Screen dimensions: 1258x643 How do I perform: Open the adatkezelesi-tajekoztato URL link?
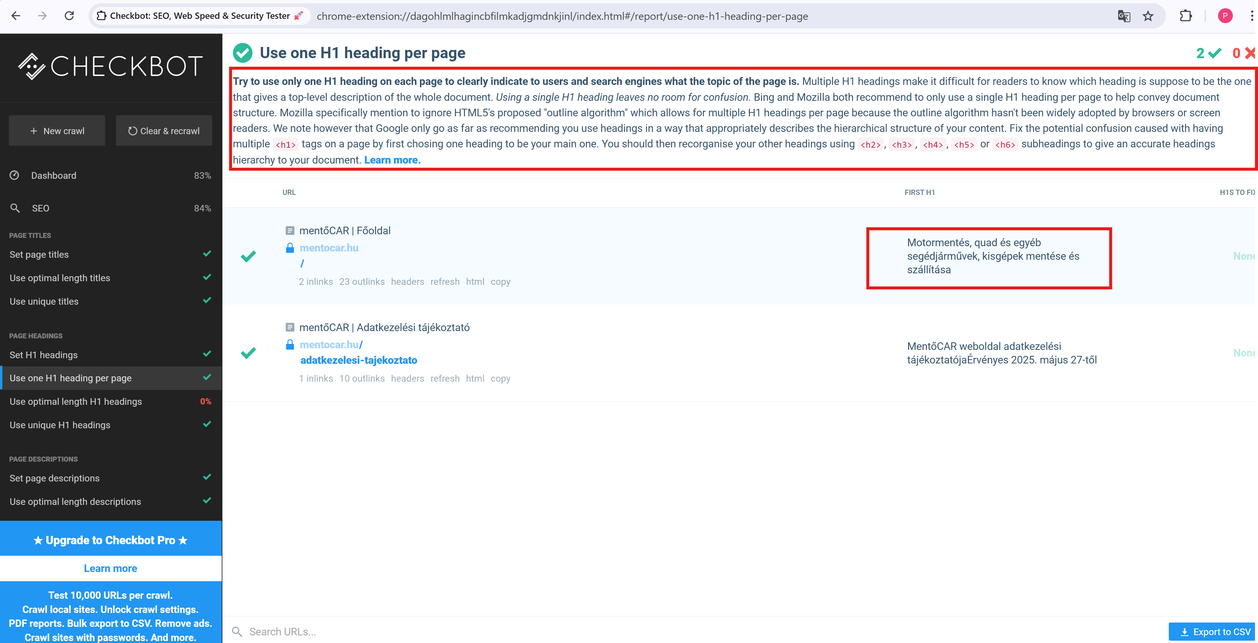[x=359, y=360]
